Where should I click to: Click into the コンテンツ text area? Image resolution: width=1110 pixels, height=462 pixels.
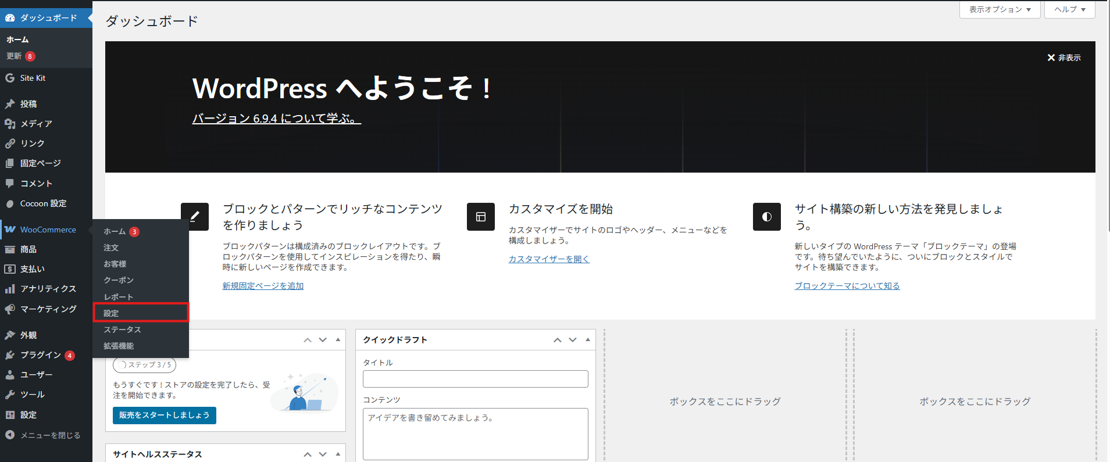click(x=476, y=434)
